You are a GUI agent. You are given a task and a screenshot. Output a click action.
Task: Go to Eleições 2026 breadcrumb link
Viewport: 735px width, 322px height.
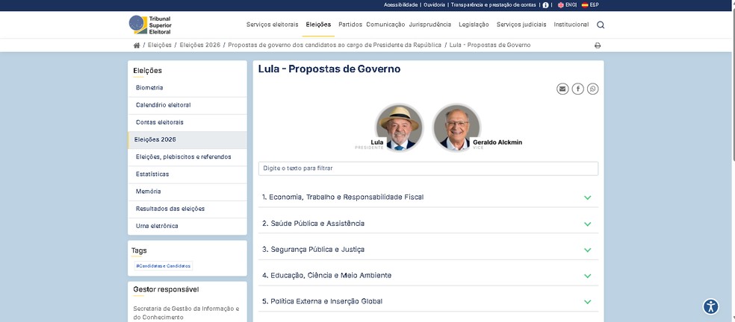coord(199,45)
